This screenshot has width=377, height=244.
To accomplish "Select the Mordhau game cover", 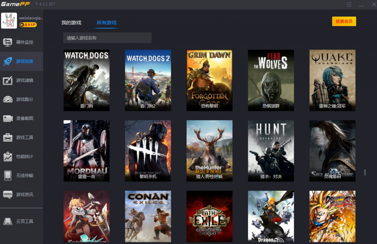I will point(87,151).
